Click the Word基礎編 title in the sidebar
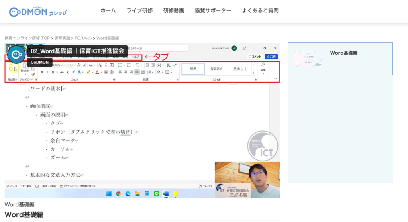The image size is (408, 222). click(343, 53)
